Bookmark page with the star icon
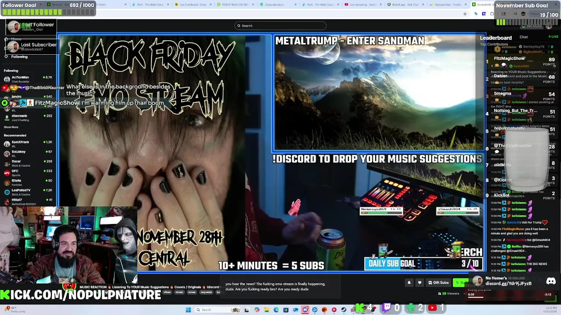The width and height of the screenshot is (561, 315). 465,14
